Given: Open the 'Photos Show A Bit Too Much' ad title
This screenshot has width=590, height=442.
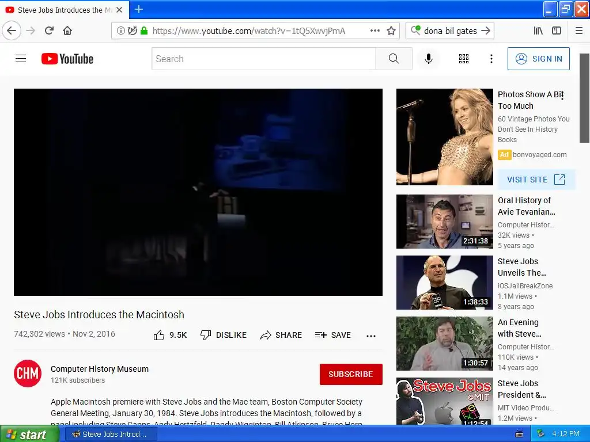Looking at the screenshot, I should coord(531,100).
